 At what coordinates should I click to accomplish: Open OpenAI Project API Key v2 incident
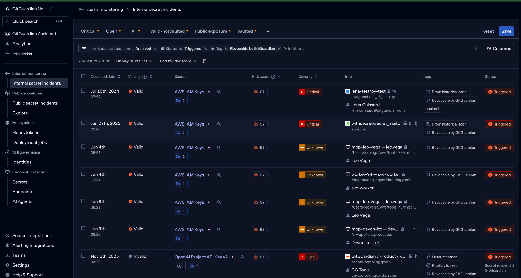click(x=201, y=257)
